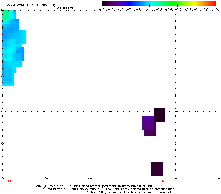The image size is (221, 194).
Task: Click the -1 label on the color scale
Action: point(148,10)
